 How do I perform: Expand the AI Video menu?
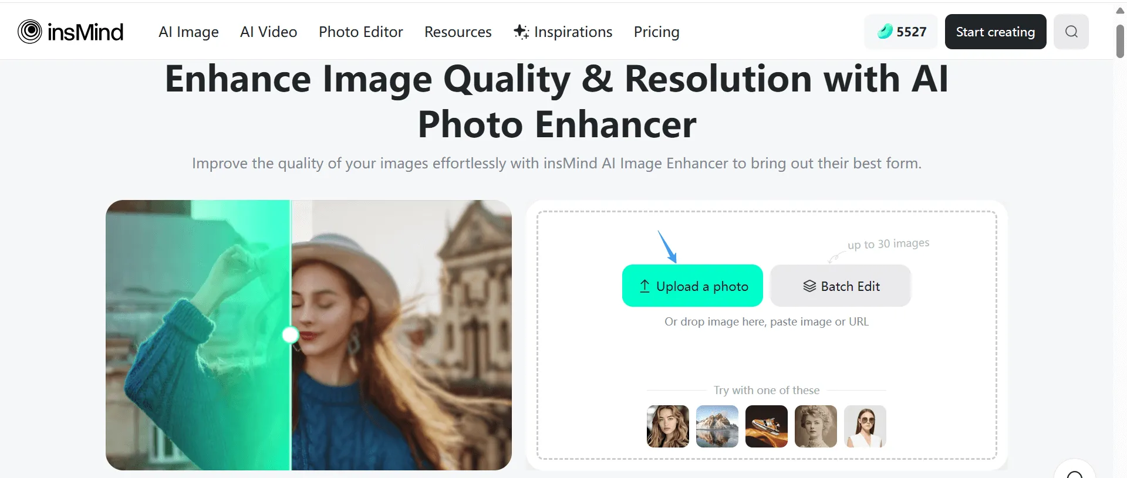pyautogui.click(x=268, y=32)
